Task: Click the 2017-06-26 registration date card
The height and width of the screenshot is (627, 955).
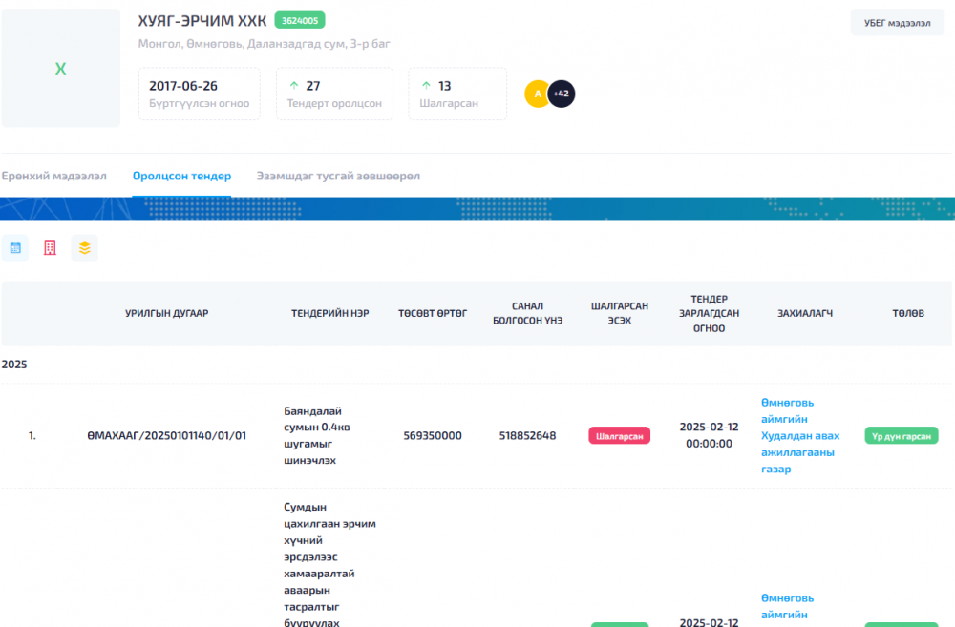Action: (200, 94)
